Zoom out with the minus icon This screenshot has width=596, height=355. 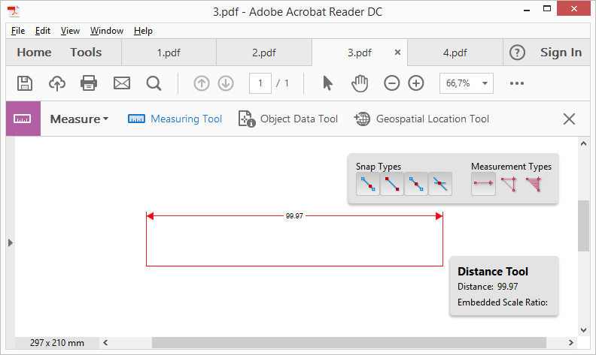pos(391,83)
